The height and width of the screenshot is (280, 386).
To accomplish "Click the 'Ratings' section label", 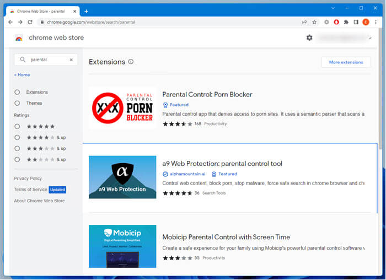I will pyautogui.click(x=22, y=115).
